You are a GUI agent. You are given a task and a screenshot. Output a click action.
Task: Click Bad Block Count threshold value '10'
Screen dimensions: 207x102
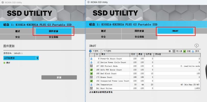[x=152, y=73]
